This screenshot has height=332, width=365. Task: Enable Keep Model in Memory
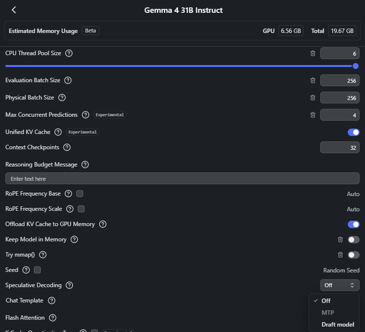[x=353, y=240]
